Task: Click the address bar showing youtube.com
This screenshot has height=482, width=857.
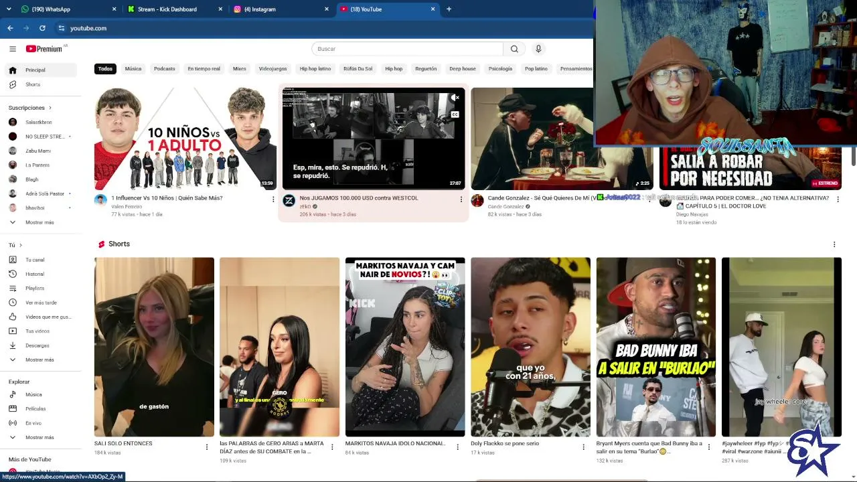Action: click(88, 28)
